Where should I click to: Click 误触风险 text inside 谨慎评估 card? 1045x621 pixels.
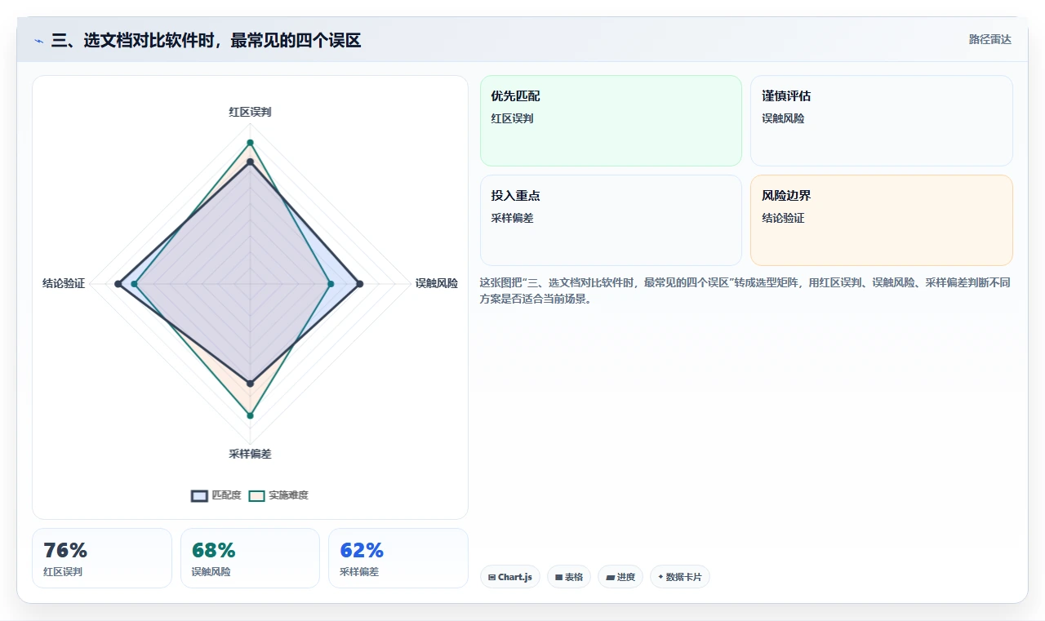(783, 118)
